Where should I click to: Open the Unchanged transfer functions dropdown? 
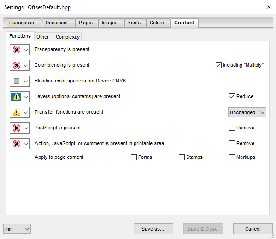point(247,112)
